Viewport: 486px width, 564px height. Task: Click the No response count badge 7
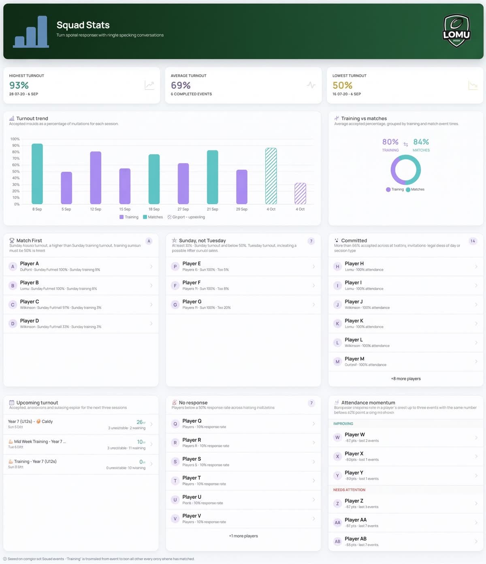tap(311, 403)
